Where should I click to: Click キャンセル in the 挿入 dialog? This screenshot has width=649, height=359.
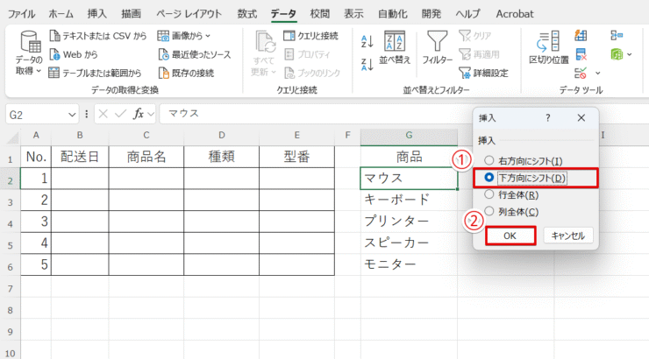(568, 236)
